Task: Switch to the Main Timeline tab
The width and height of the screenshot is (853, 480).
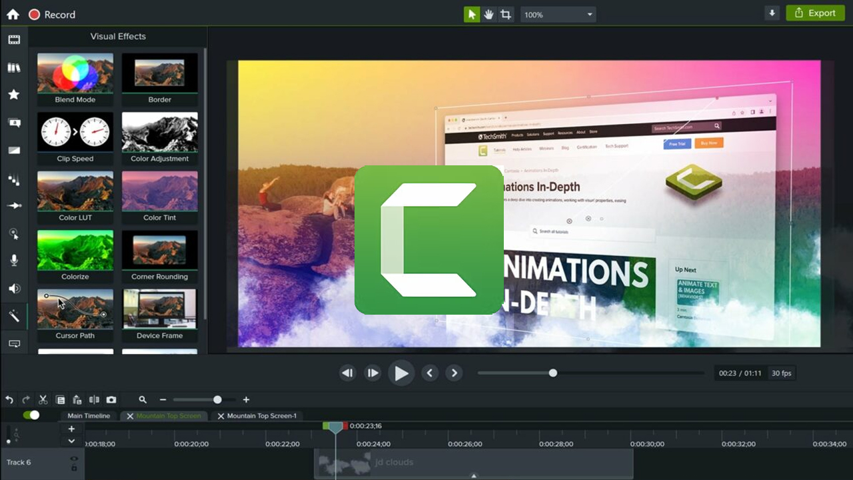Action: point(89,416)
